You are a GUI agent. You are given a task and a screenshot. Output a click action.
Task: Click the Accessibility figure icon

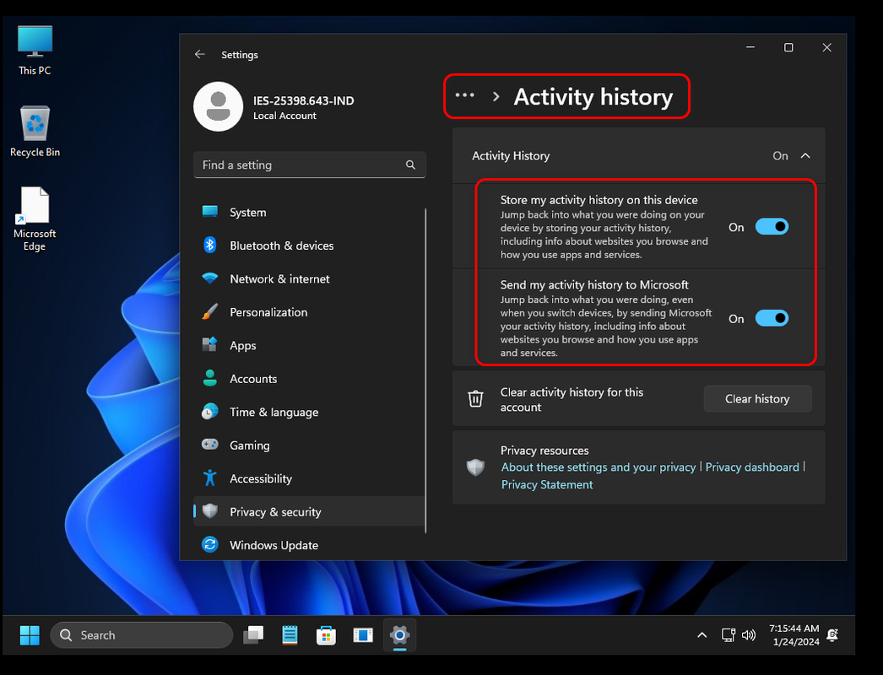tap(210, 478)
